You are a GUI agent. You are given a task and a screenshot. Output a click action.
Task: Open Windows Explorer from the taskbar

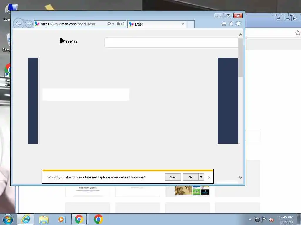(44, 219)
